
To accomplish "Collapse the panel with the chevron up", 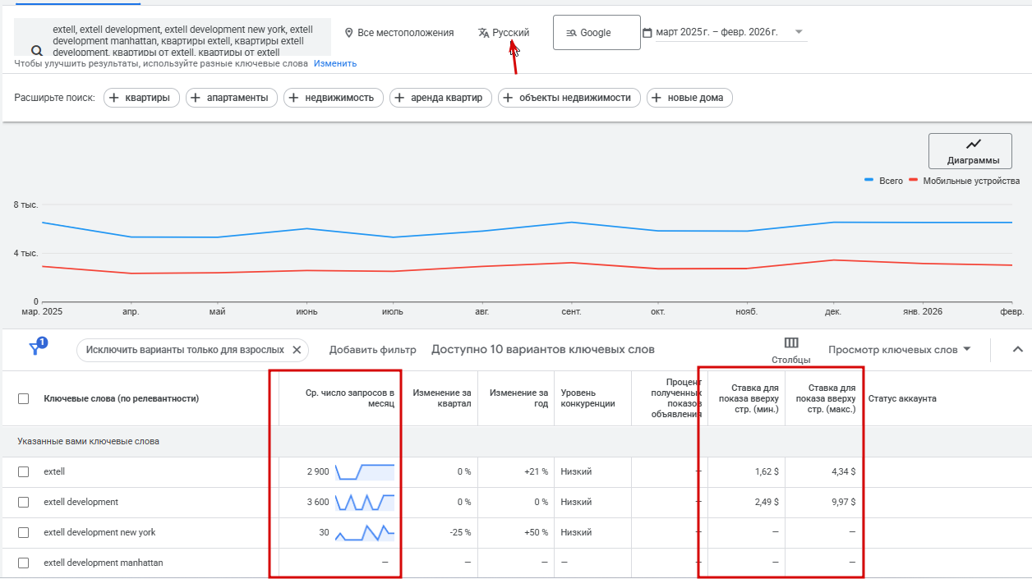I will pyautogui.click(x=1017, y=350).
